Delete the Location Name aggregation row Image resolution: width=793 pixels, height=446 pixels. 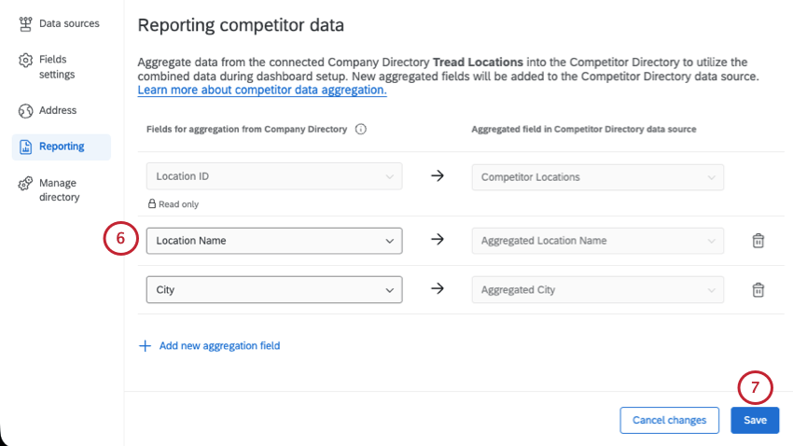click(758, 241)
